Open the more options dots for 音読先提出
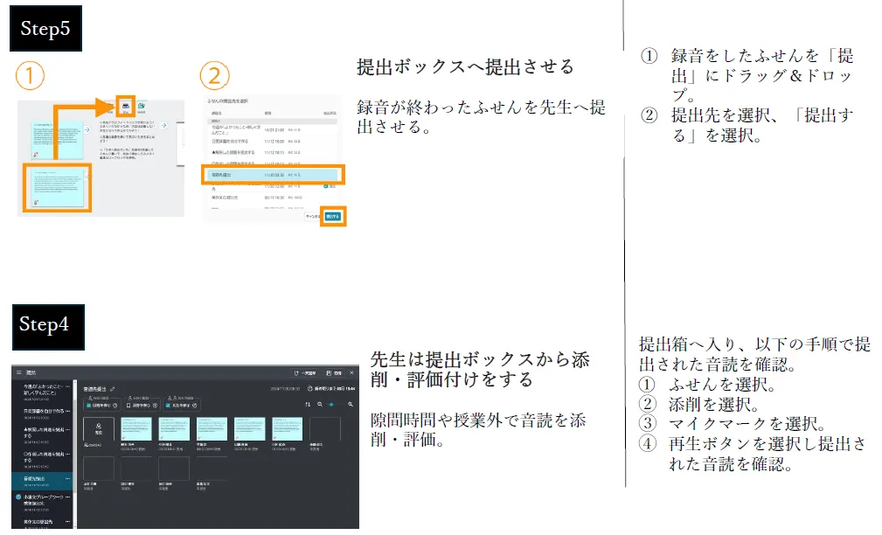 [x=66, y=478]
